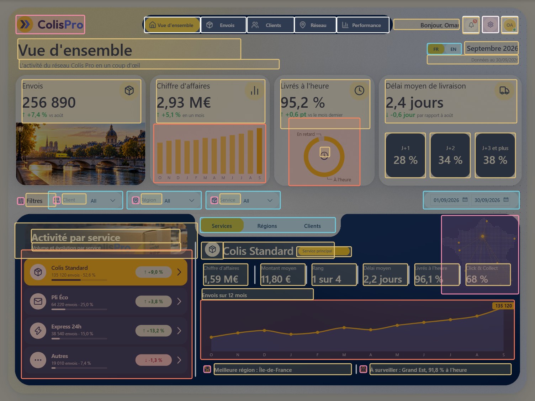Click the warning icon beside À surveiller
Image resolution: width=535 pixels, height=401 pixels.
(363, 369)
